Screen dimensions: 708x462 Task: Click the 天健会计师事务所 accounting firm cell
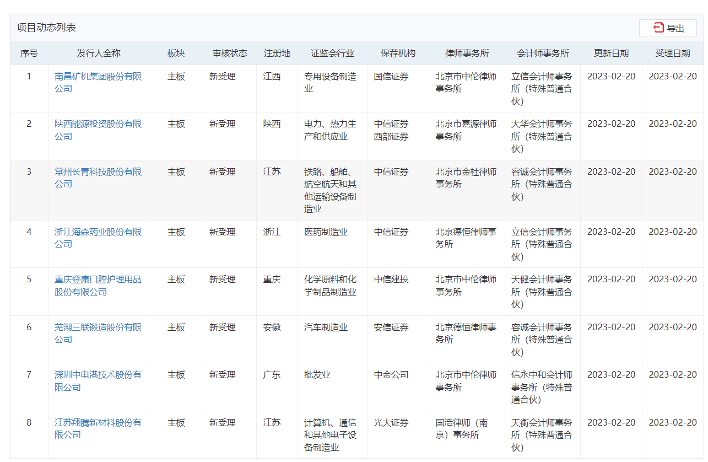(542, 292)
